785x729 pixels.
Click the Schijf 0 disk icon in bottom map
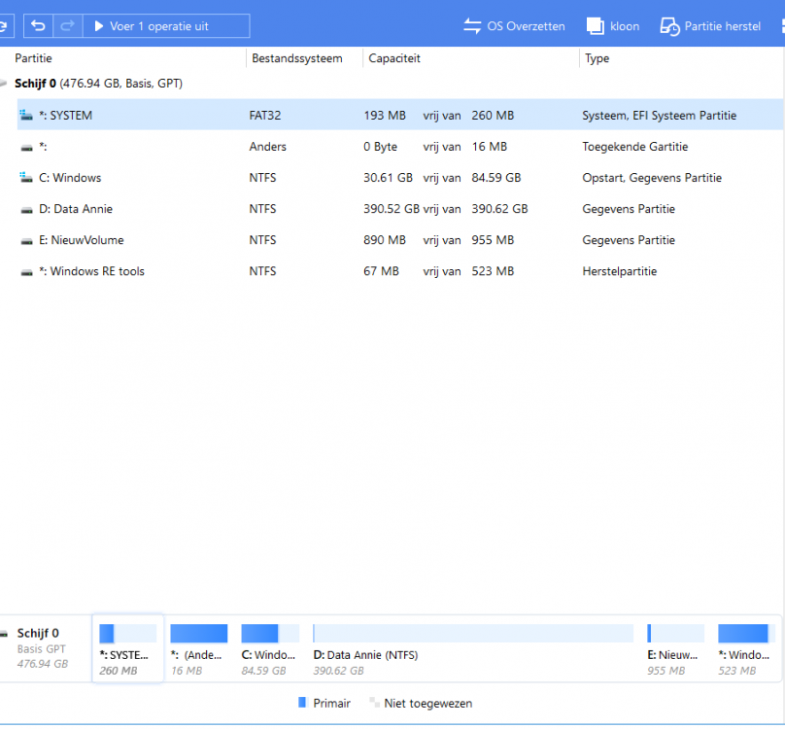point(5,634)
